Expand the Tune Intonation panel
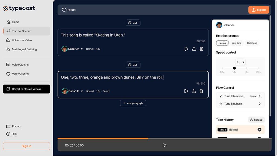Viewport: 277px width, 156px height. click(x=240, y=96)
